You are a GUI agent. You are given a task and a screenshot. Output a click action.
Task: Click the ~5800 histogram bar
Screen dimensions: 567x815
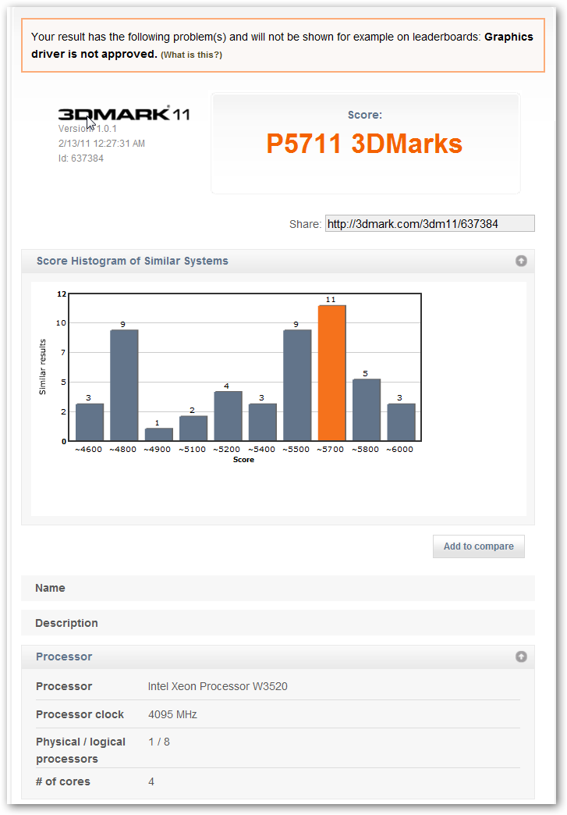pos(367,410)
